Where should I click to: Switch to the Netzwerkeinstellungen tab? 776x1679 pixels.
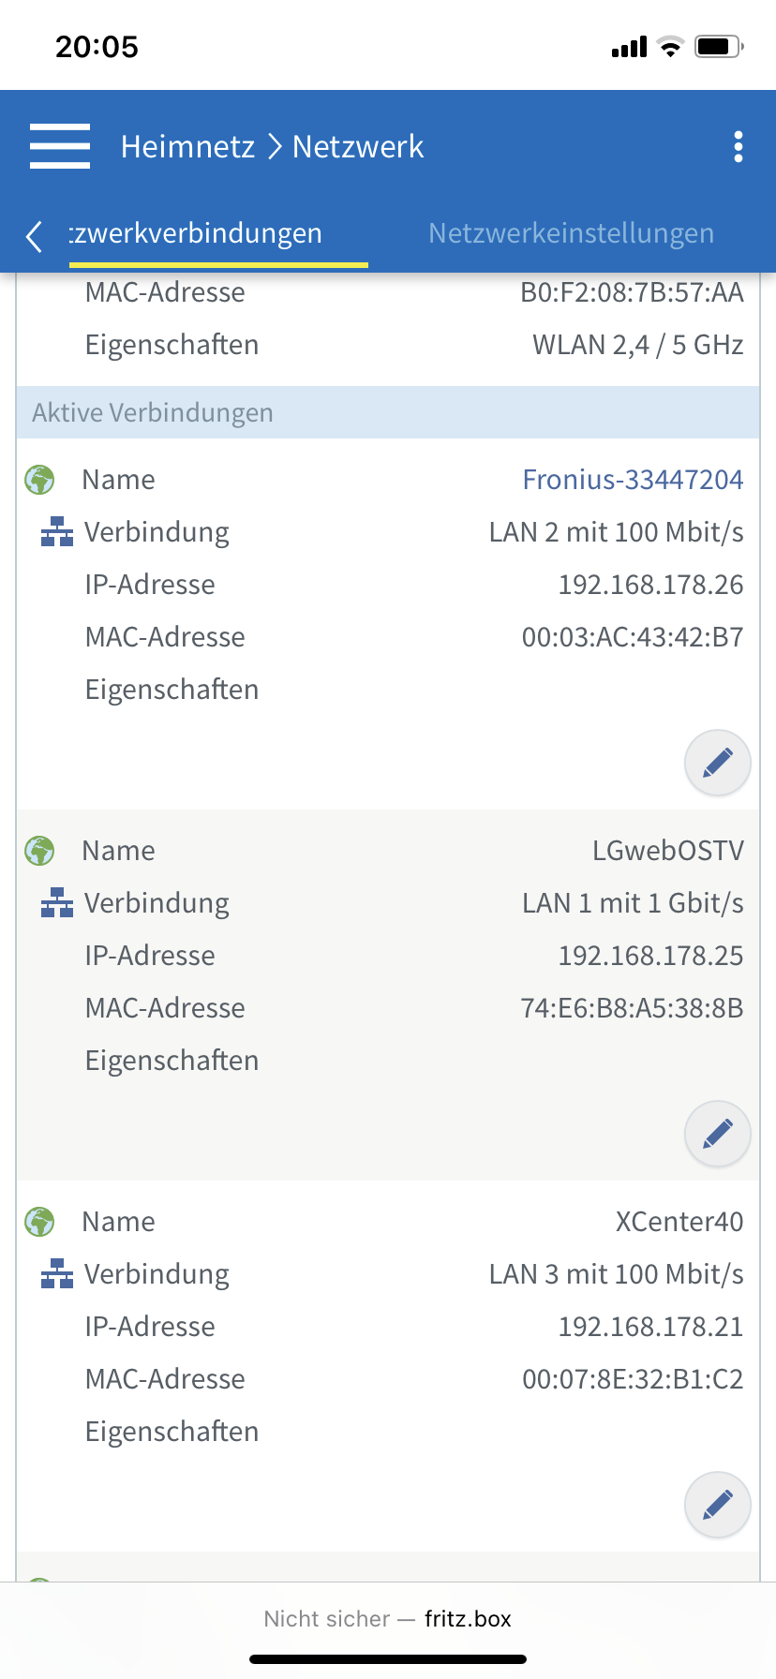[x=571, y=233]
